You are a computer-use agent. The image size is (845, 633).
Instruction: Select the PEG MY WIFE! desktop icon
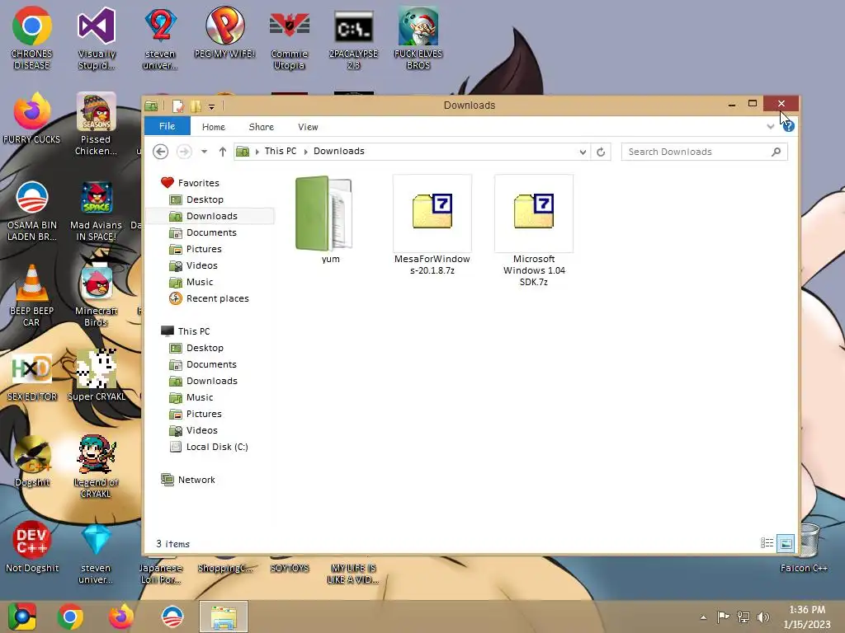224,32
